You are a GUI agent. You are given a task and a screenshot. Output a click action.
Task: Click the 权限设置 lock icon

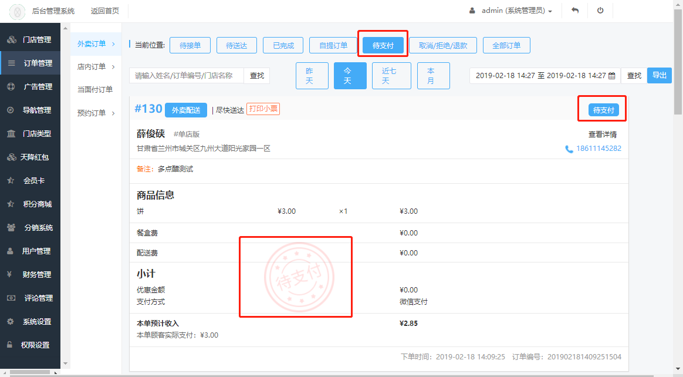tap(9, 345)
